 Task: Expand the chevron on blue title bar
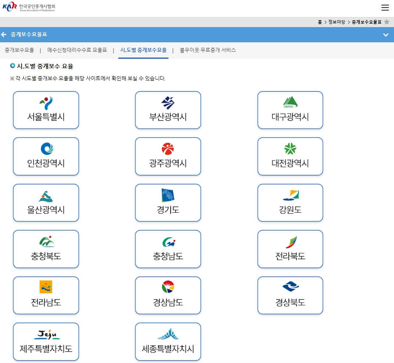(386, 35)
